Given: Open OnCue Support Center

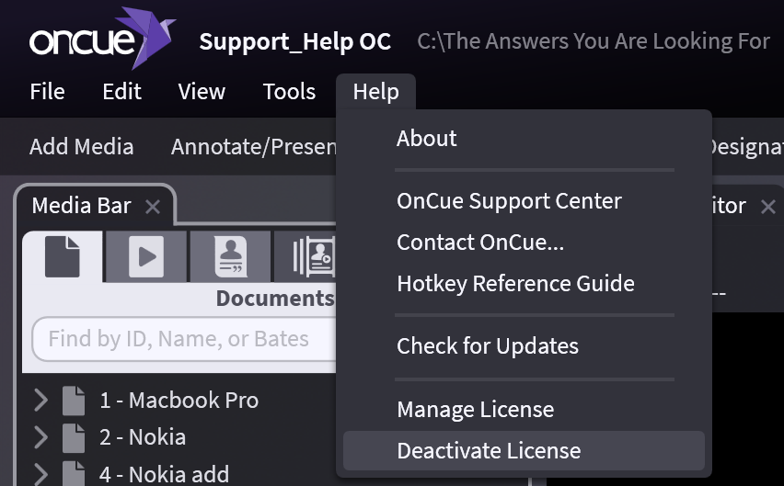Looking at the screenshot, I should 509,201.
